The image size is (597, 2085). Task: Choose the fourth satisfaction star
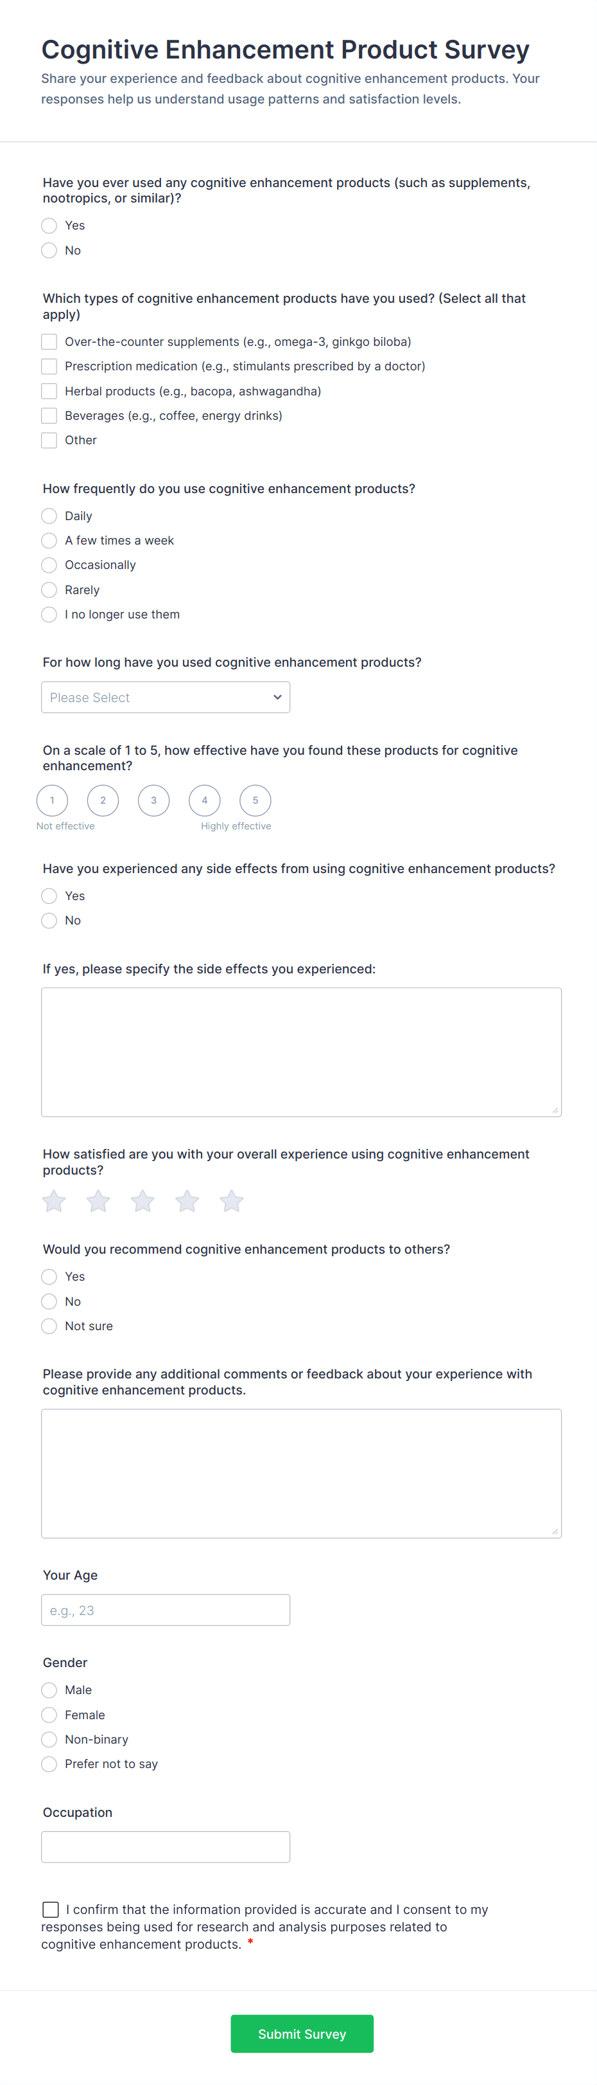click(187, 1201)
